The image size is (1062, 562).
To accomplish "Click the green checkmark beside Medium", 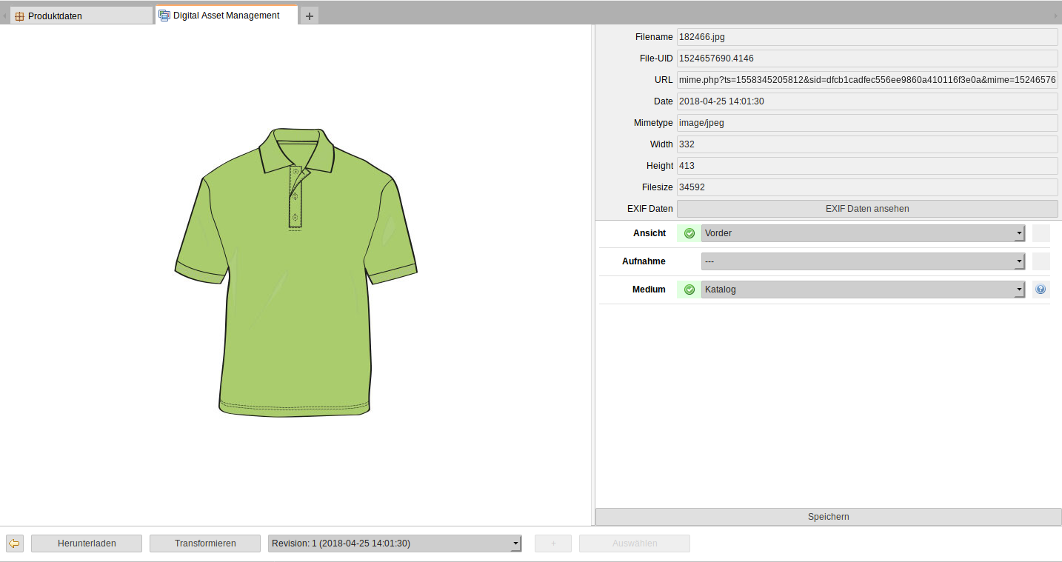I will (689, 290).
